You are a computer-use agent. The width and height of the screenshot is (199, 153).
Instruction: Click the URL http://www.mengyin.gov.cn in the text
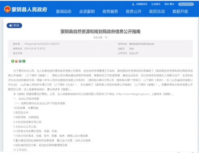(x=133, y=94)
